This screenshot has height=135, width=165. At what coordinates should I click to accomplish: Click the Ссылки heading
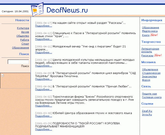[x=147, y=104]
